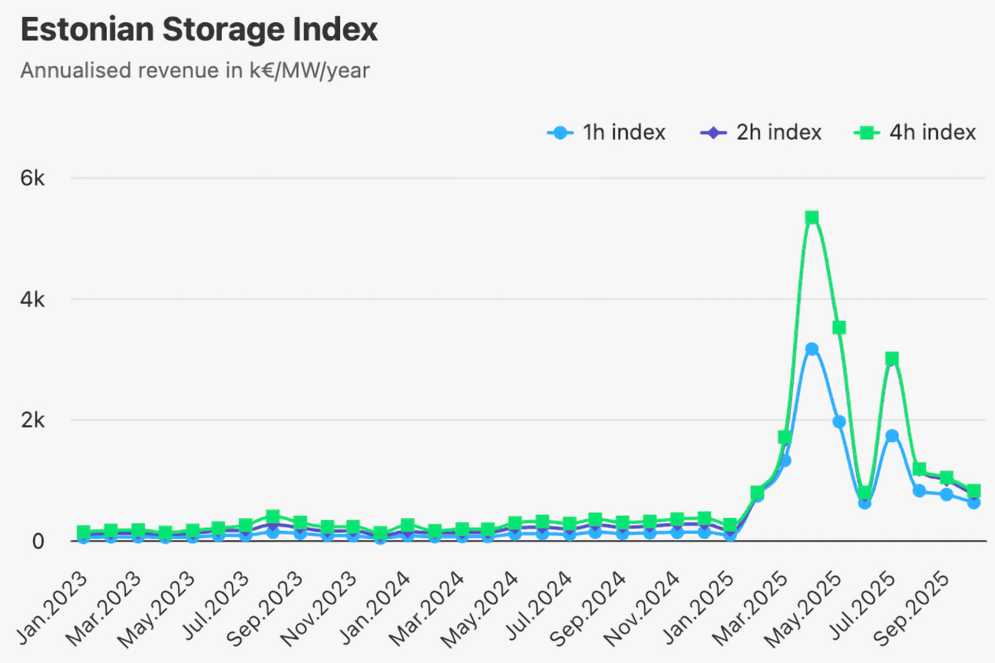
Task: Click the 4h index July 2025 peak square
Action: pos(892,358)
